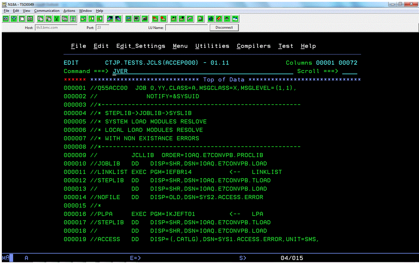Select the Cut scissors toolbar icon
419x263 pixels.
[56, 18]
